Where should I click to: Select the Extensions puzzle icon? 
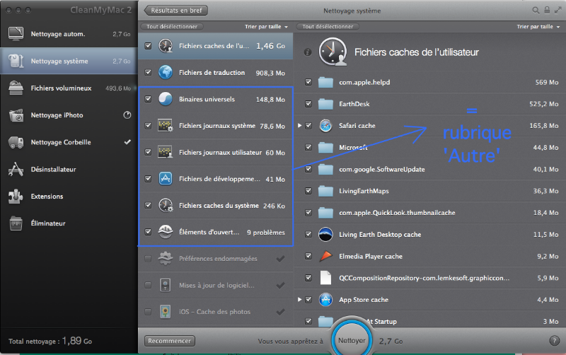(x=17, y=197)
